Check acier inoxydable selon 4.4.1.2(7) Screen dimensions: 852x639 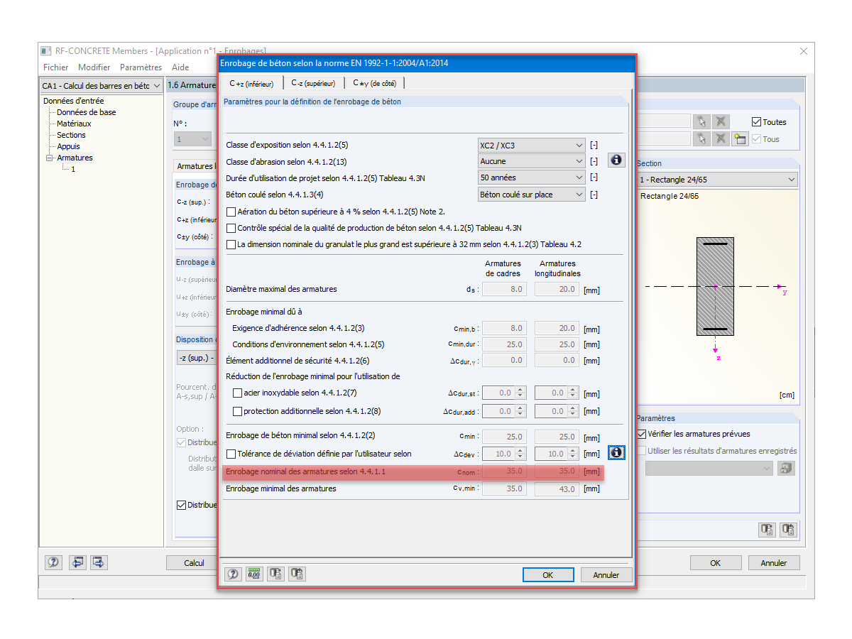click(237, 393)
